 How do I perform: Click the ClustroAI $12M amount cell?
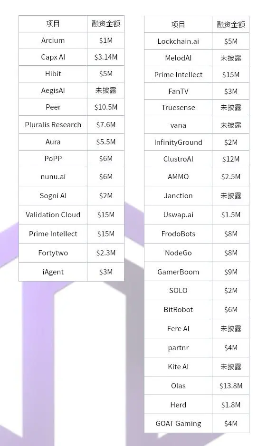(x=231, y=159)
